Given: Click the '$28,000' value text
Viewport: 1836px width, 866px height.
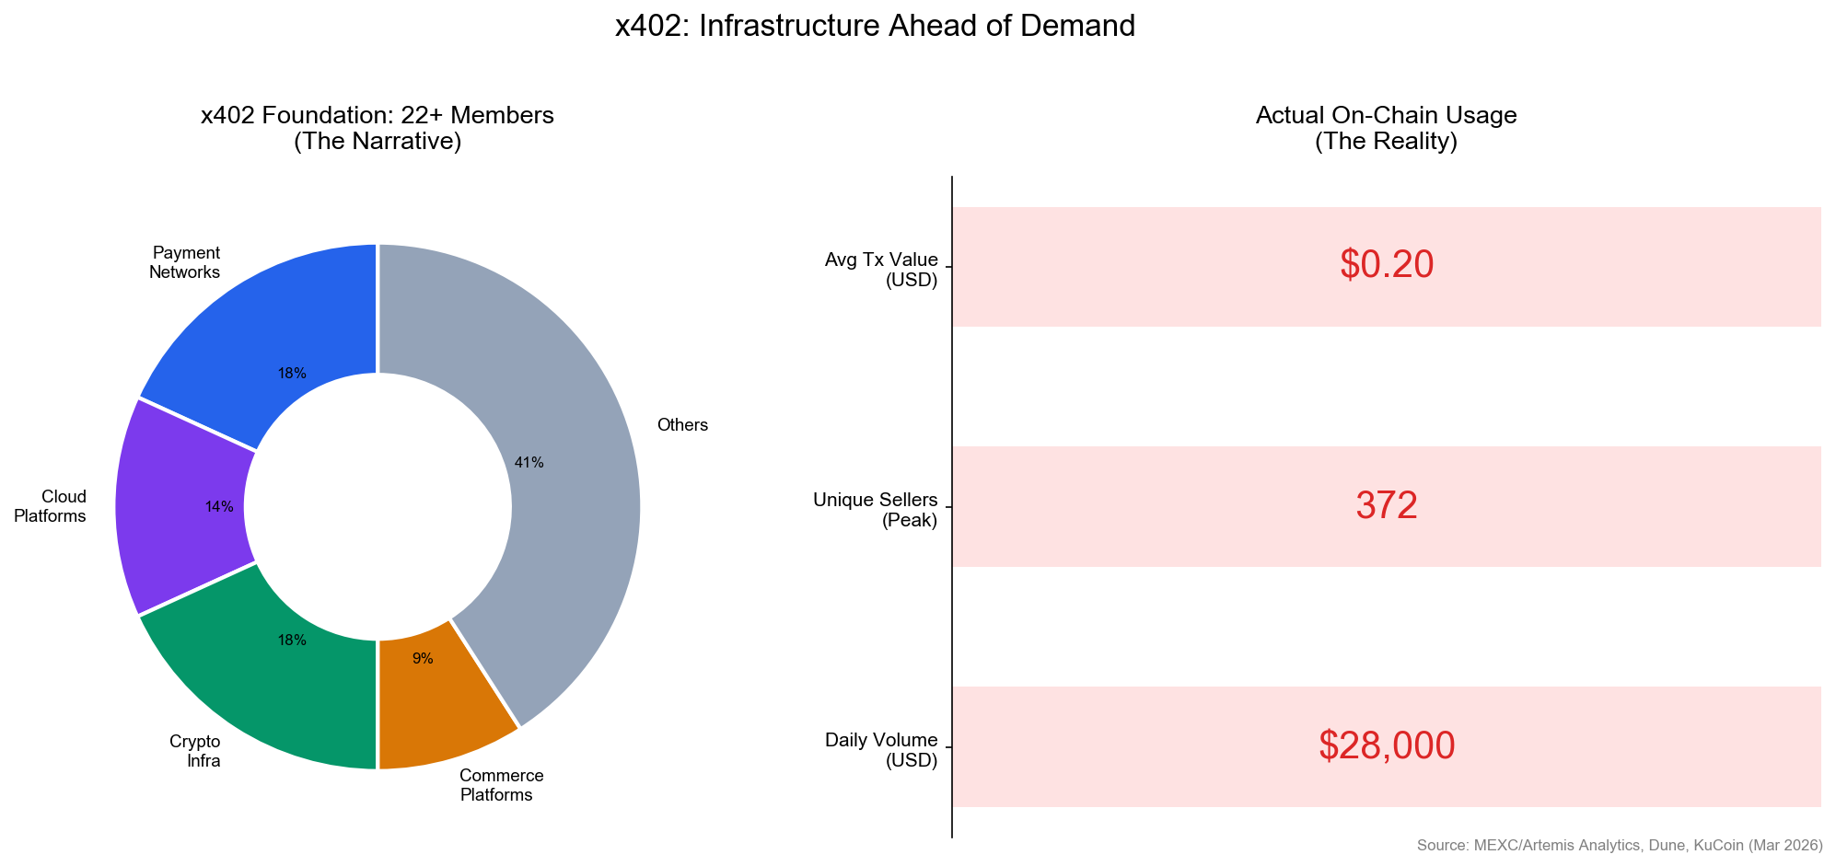Looking at the screenshot, I should point(1387,745).
